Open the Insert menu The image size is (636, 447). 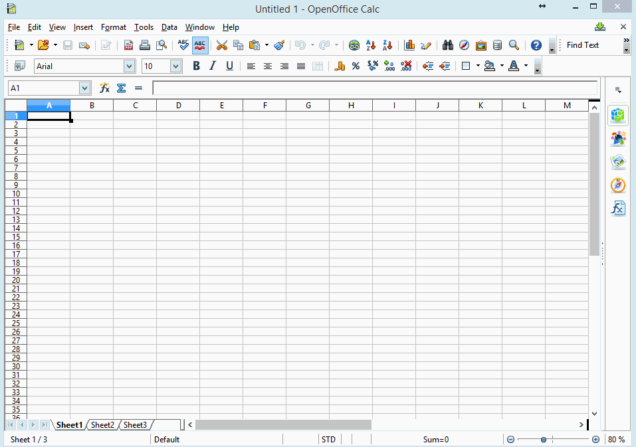[83, 27]
